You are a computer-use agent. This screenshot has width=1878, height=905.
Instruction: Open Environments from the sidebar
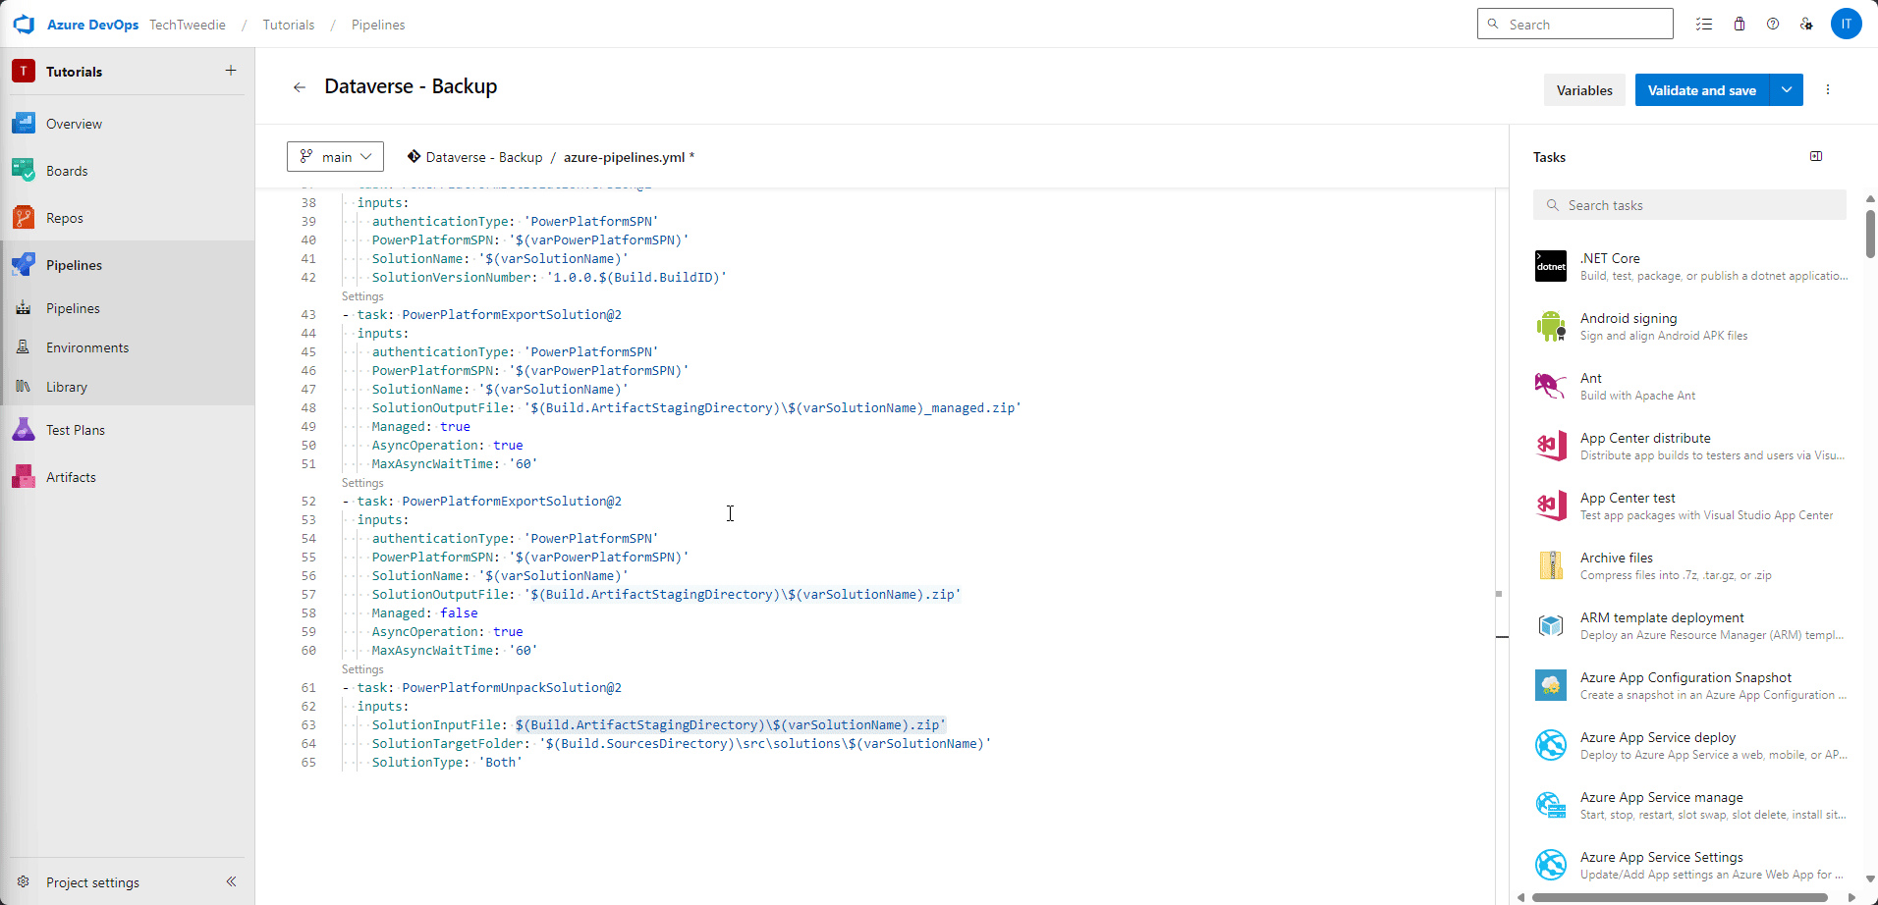tap(87, 346)
